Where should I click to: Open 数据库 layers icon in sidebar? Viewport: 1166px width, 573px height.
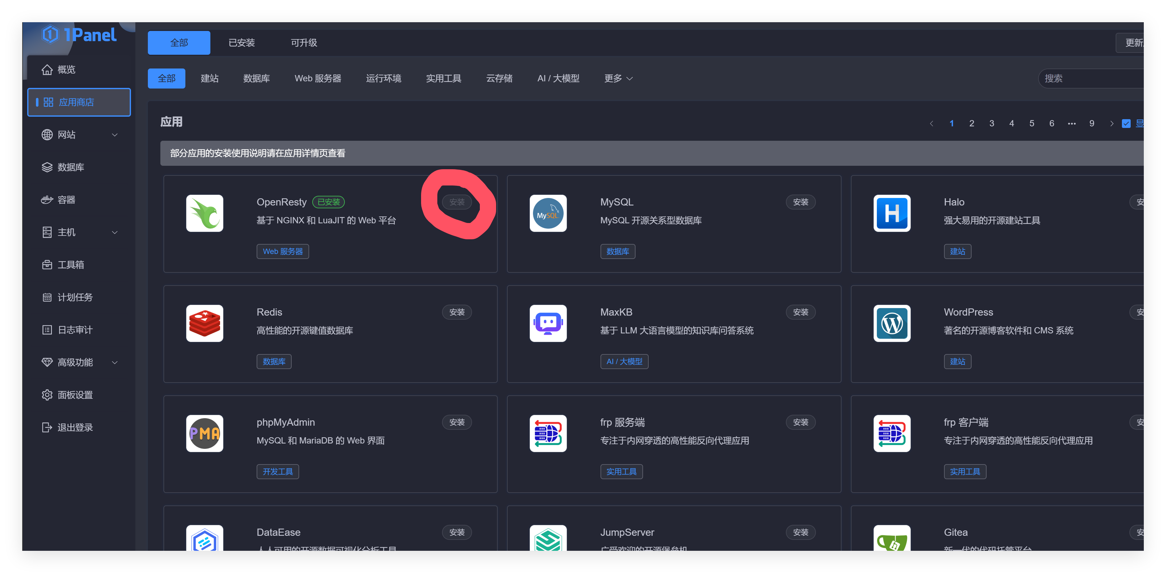pyautogui.click(x=47, y=167)
